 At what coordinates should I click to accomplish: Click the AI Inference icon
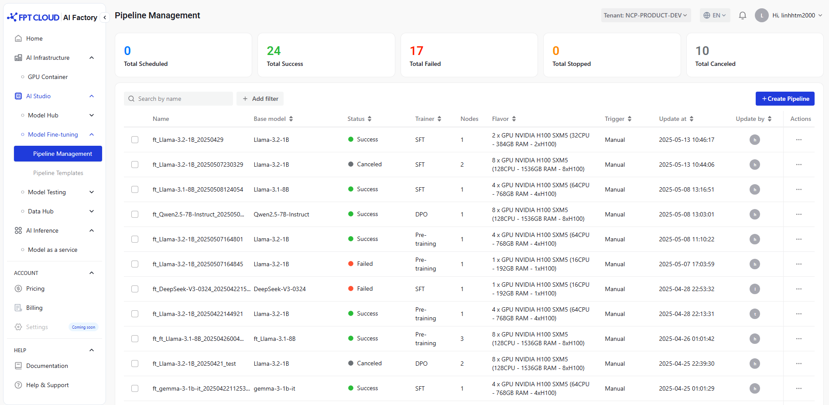click(18, 230)
